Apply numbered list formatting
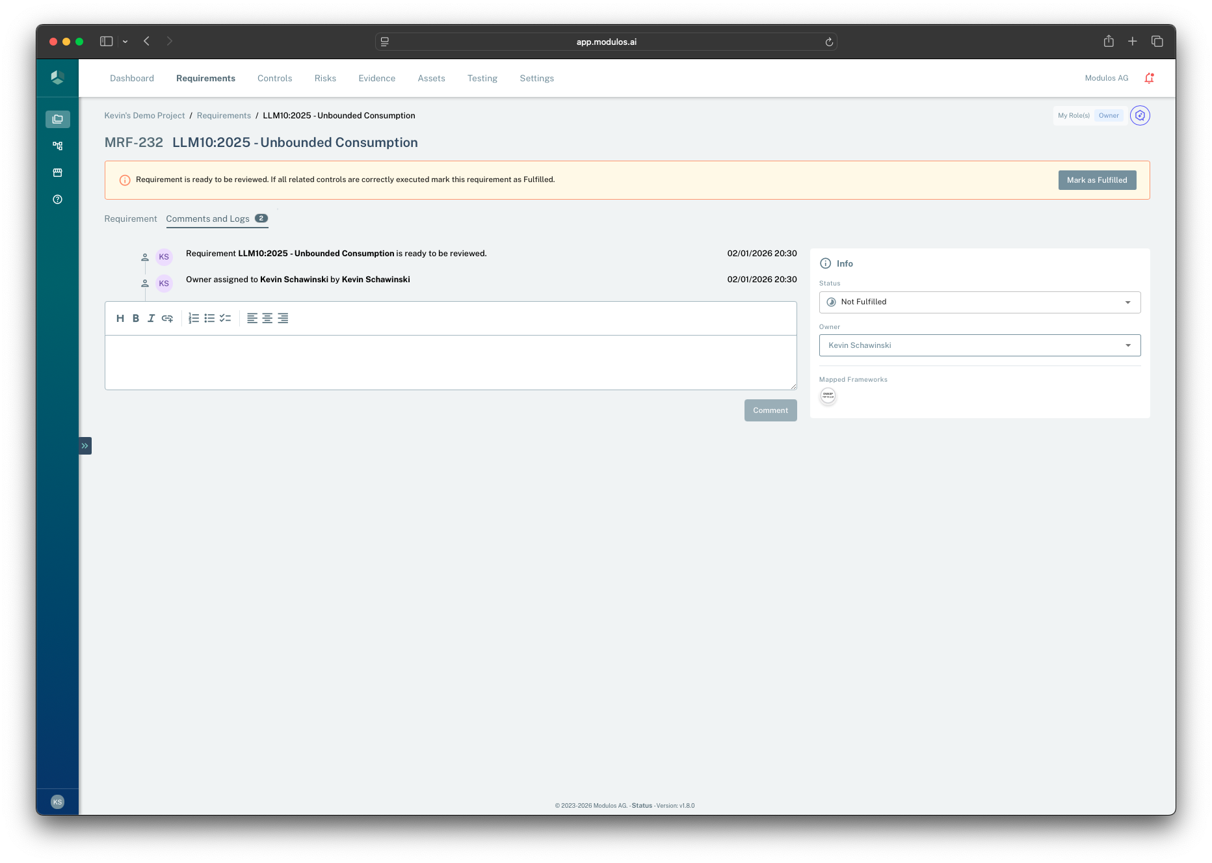Viewport: 1212px width, 863px height. [193, 318]
